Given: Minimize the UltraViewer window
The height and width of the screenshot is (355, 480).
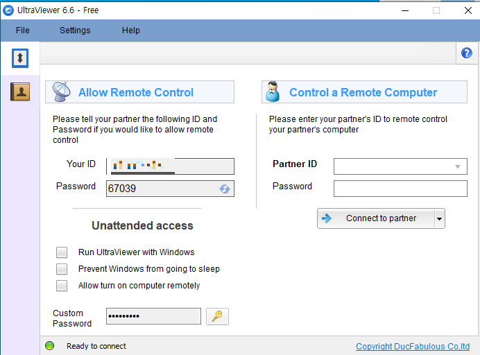Looking at the screenshot, I should 405,10.
